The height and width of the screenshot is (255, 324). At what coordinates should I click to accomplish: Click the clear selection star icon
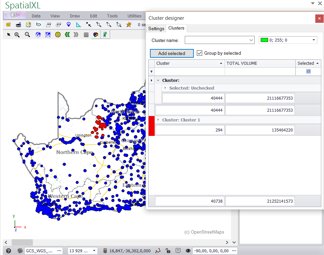tap(129, 24)
